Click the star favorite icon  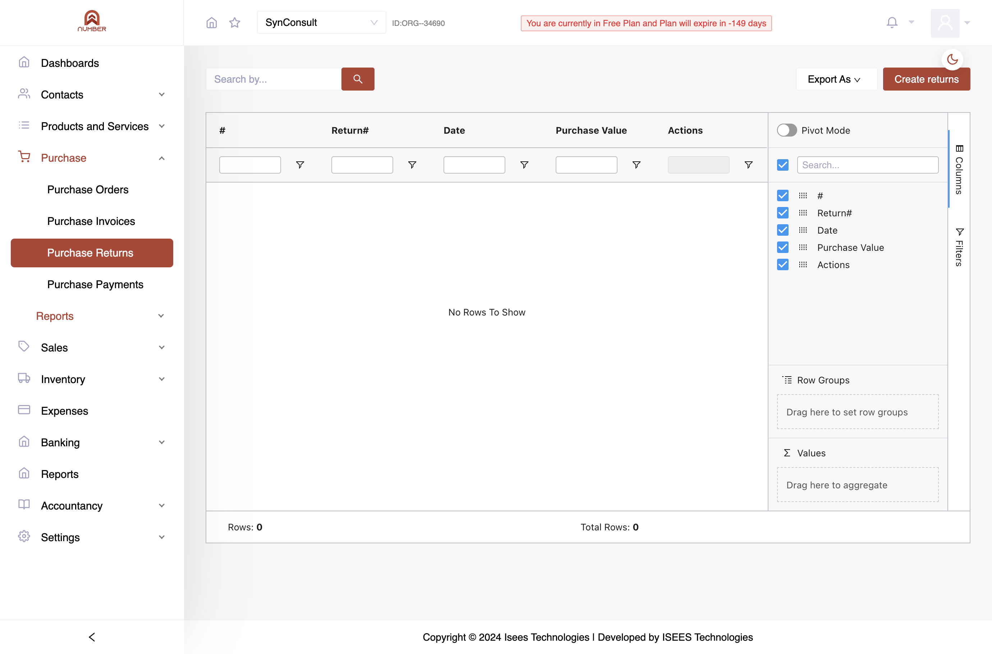235,23
